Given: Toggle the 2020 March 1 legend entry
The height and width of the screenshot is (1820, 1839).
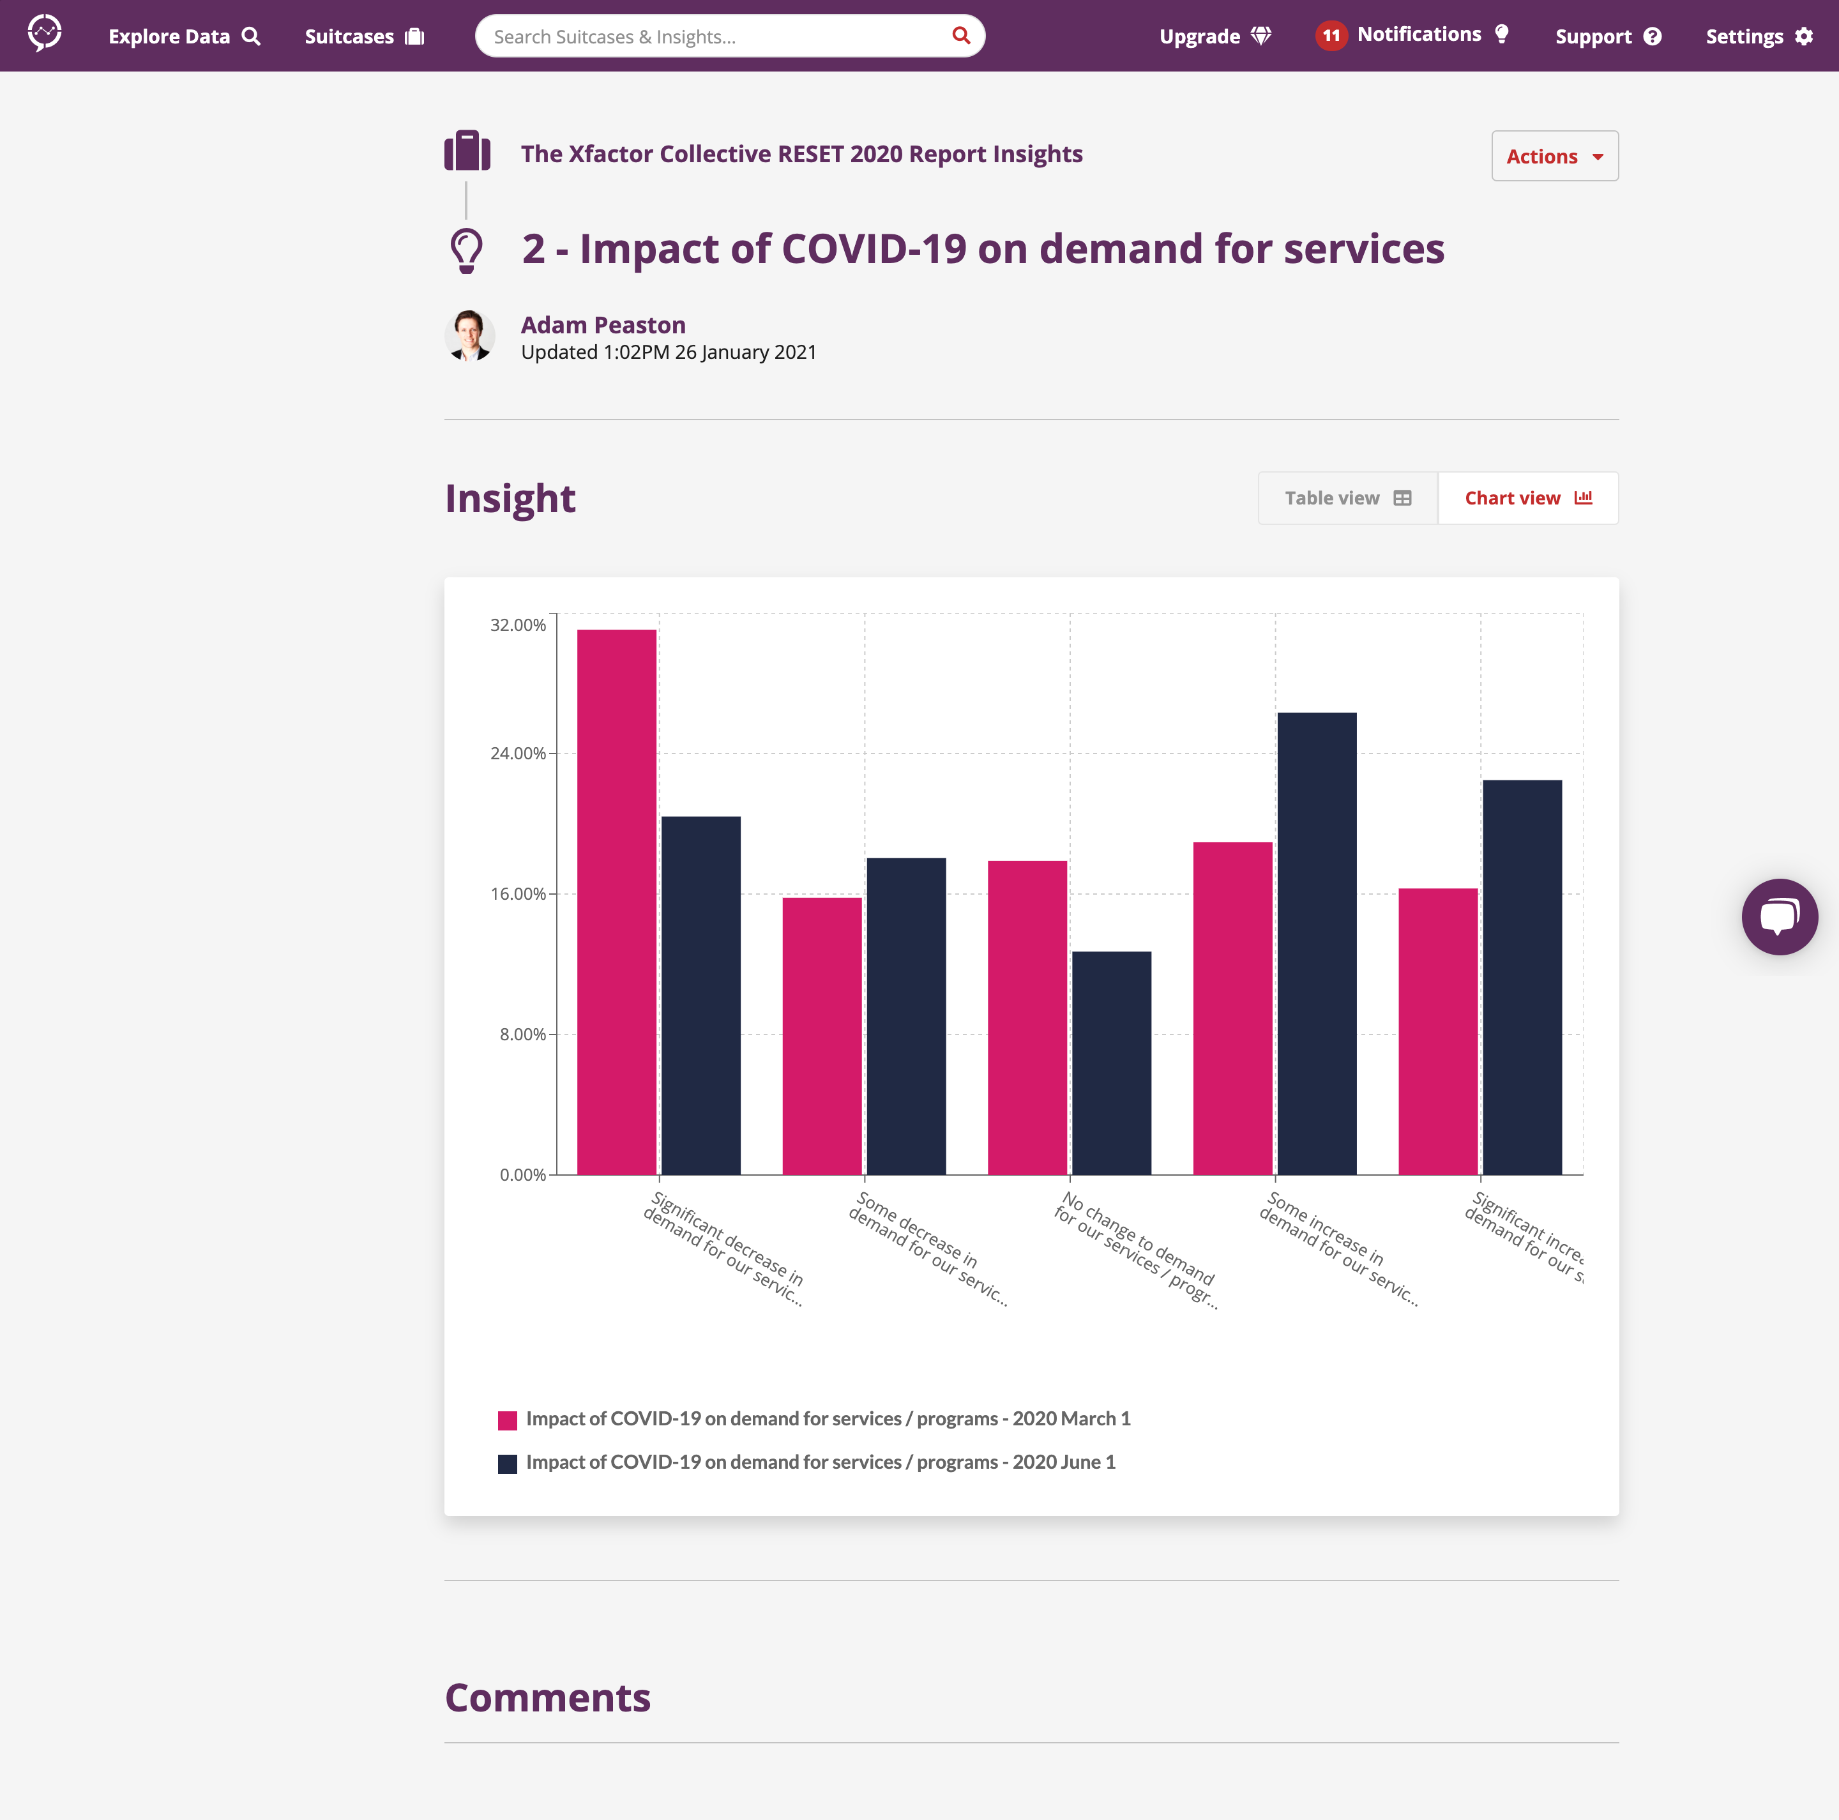Looking at the screenshot, I should click(828, 1417).
